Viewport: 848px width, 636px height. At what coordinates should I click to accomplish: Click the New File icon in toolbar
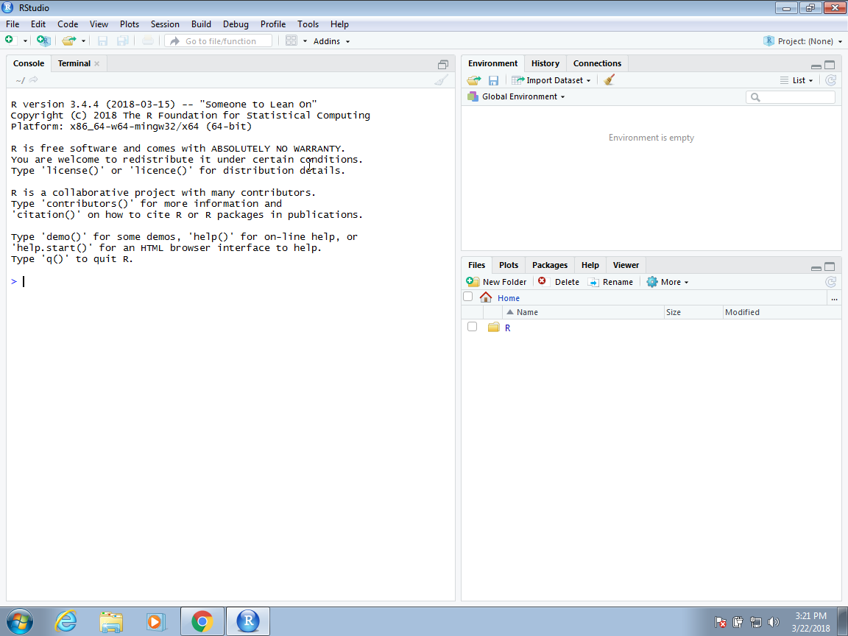(10, 40)
